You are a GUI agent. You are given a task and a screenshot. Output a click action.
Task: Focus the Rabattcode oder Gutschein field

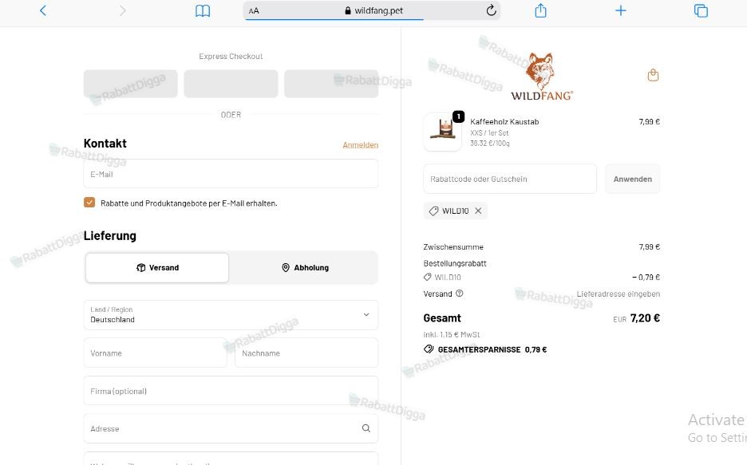(x=510, y=179)
